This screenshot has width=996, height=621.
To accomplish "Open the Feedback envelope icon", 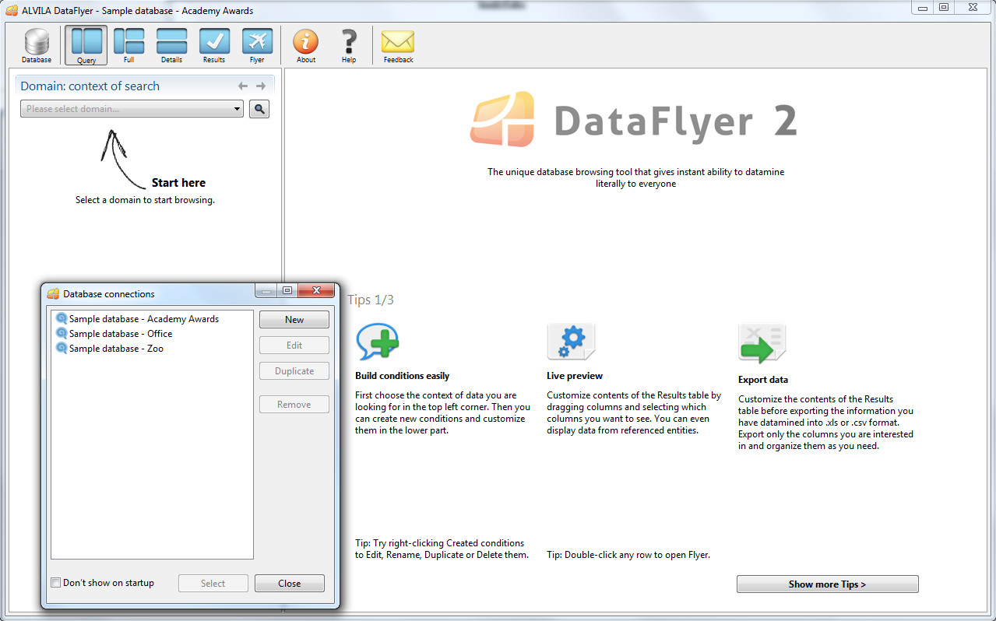I will tap(398, 46).
